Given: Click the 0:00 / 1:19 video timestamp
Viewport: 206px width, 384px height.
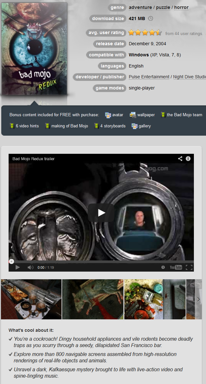Looking at the screenshot, I should (46, 267).
